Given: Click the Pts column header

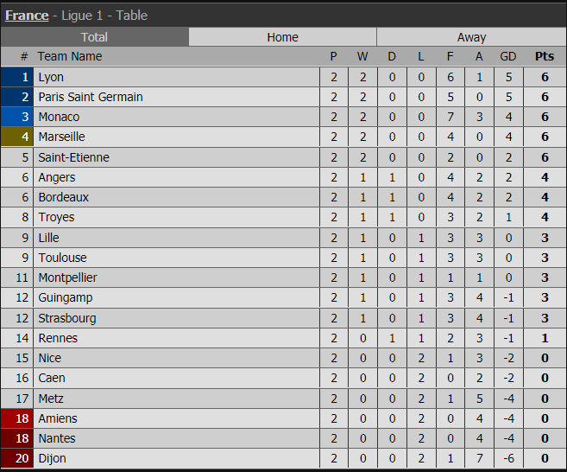Looking at the screenshot, I should (x=545, y=56).
